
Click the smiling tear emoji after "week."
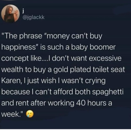click(x=30, y=114)
